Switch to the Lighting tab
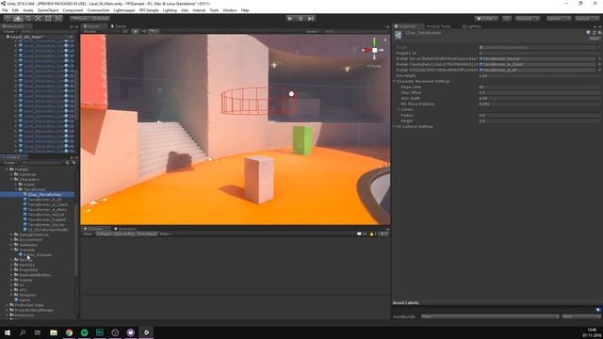603x339 pixels. click(x=472, y=26)
